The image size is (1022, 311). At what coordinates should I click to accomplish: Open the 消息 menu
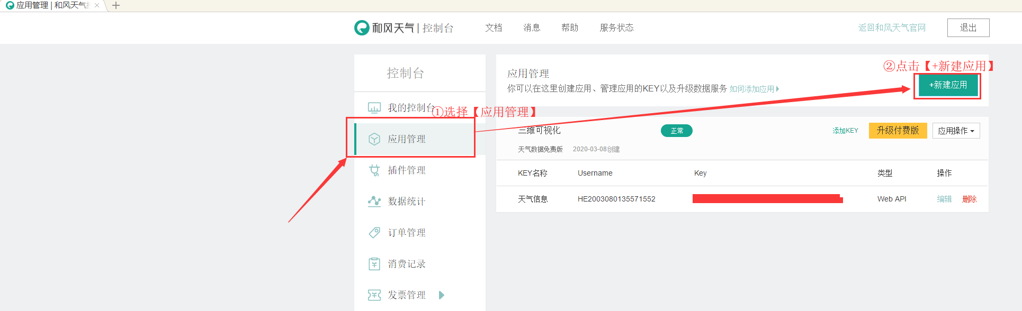click(x=532, y=28)
